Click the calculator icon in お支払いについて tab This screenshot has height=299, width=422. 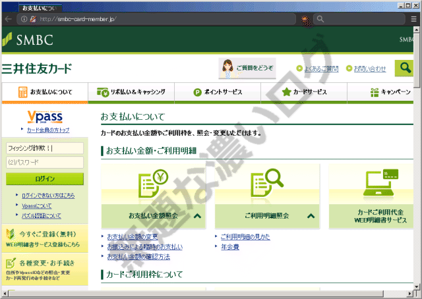23,92
